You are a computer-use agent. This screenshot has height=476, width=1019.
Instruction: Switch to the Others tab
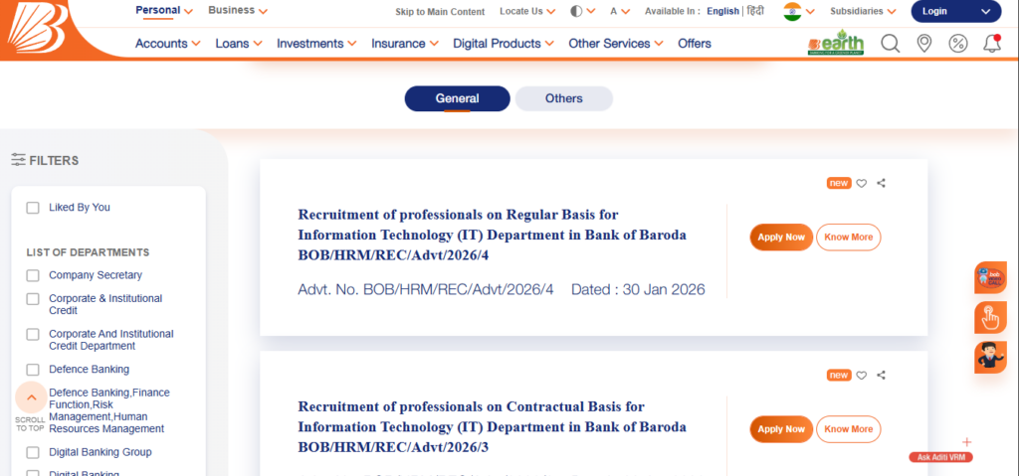(x=563, y=98)
